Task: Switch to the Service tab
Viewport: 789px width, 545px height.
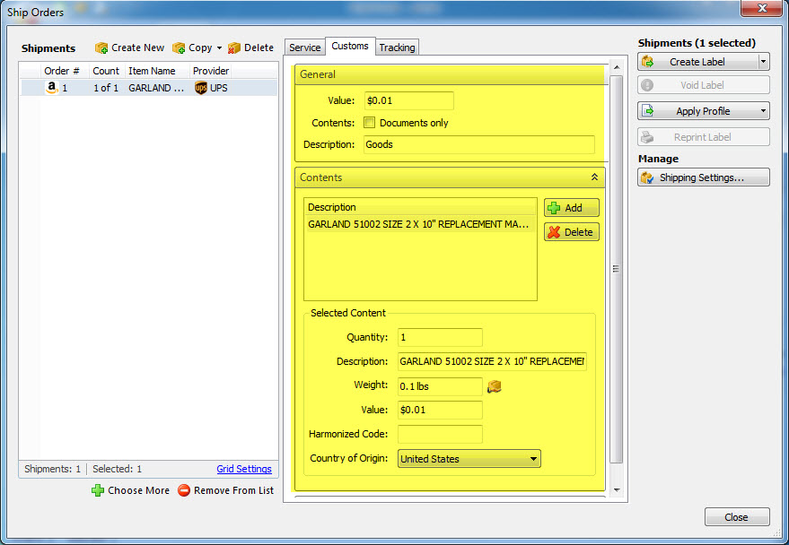Action: coord(304,47)
